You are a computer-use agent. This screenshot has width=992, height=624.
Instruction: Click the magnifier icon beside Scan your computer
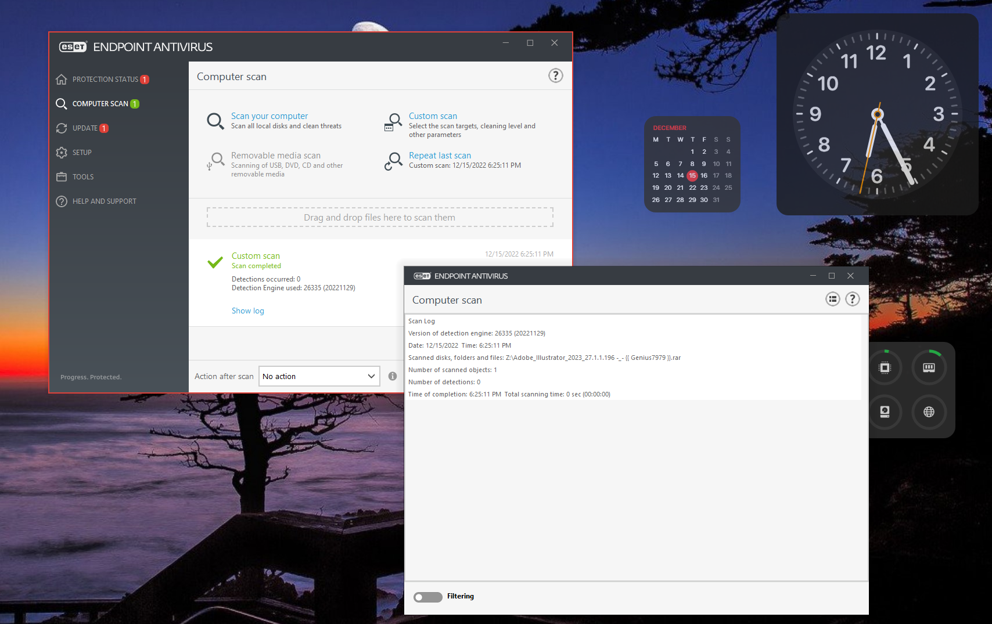click(x=215, y=121)
